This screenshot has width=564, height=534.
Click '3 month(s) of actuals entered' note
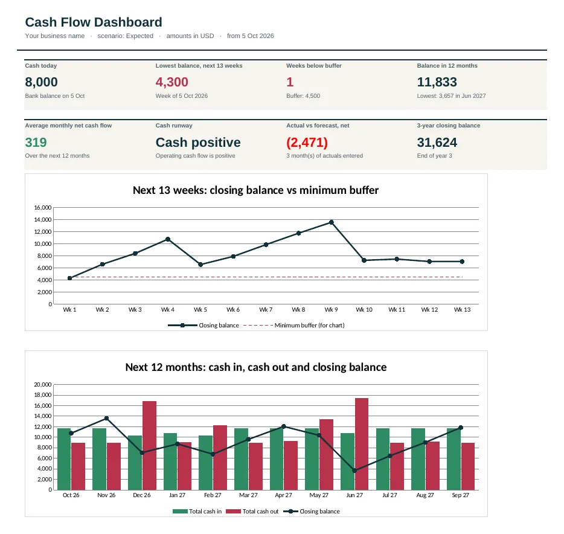pos(324,156)
